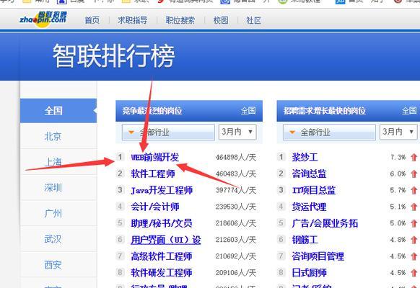Open 3月内 dropdown under 竞争最激烈的岗位
Image resolution: width=420 pixels, height=288 pixels.
coord(237,132)
